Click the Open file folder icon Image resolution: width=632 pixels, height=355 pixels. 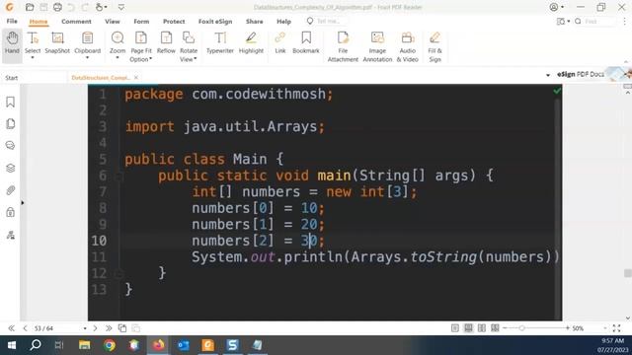point(30,7)
